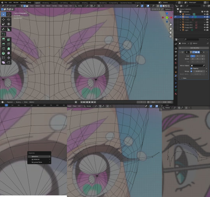Open the Mesh menu in viewport header
This screenshot has height=197, width=210.
pyautogui.click(x=48, y=6)
